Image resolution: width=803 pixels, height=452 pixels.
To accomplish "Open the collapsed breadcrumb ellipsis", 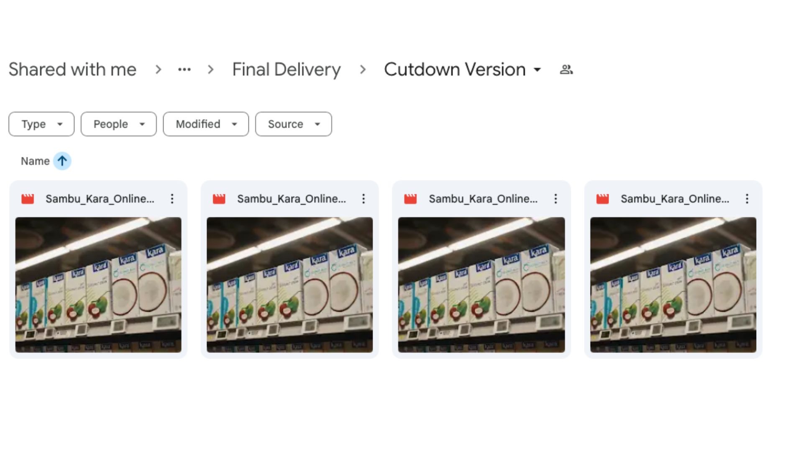I will tap(184, 69).
